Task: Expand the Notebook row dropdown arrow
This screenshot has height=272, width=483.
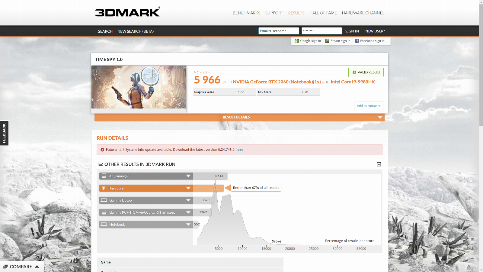Action: tap(188, 224)
